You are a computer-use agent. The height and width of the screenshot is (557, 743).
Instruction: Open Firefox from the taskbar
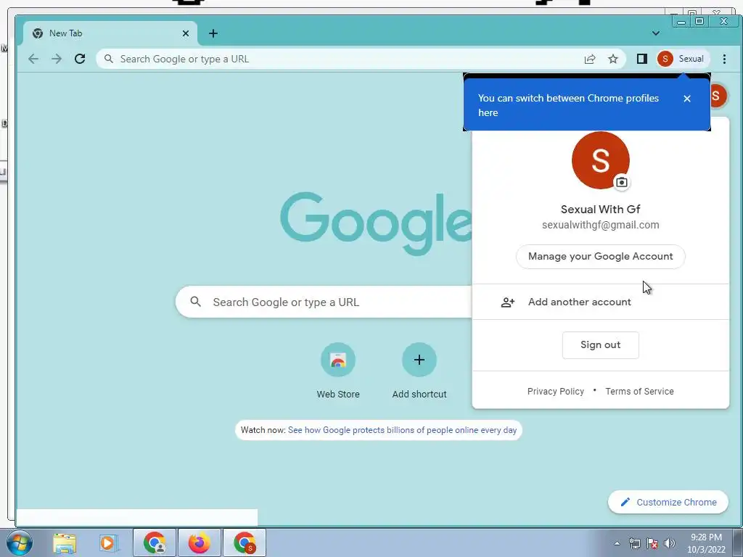(199, 542)
